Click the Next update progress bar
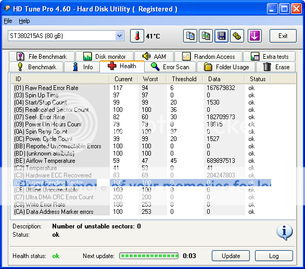This screenshot has height=269, width=305. [x=149, y=256]
